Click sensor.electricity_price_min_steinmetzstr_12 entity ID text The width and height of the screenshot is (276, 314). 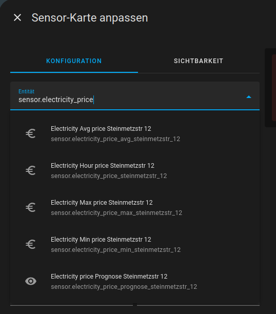(115, 250)
